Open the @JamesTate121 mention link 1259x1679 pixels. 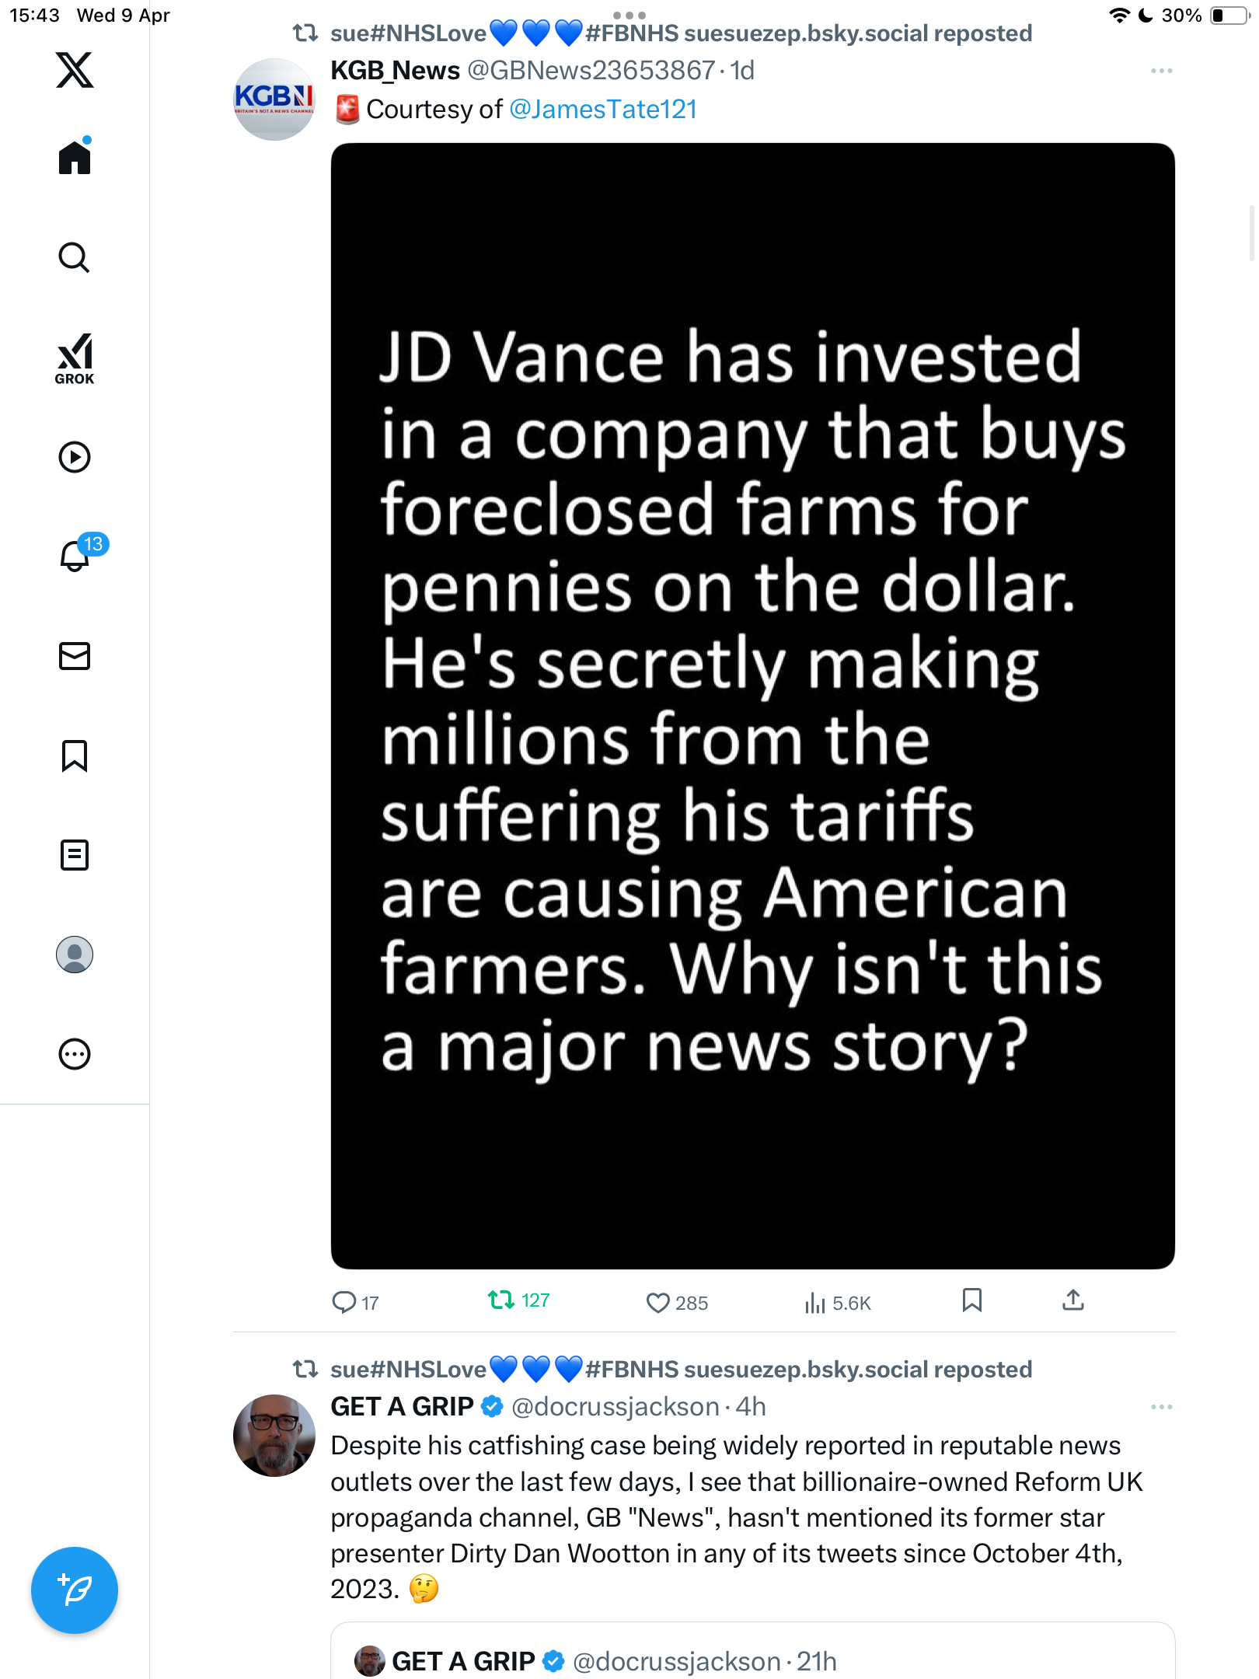tap(603, 110)
